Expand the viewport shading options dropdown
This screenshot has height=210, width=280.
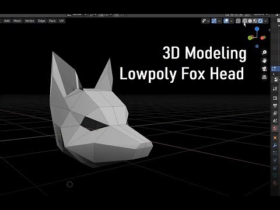pos(265,21)
